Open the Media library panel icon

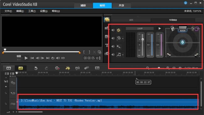click(x=107, y=19)
